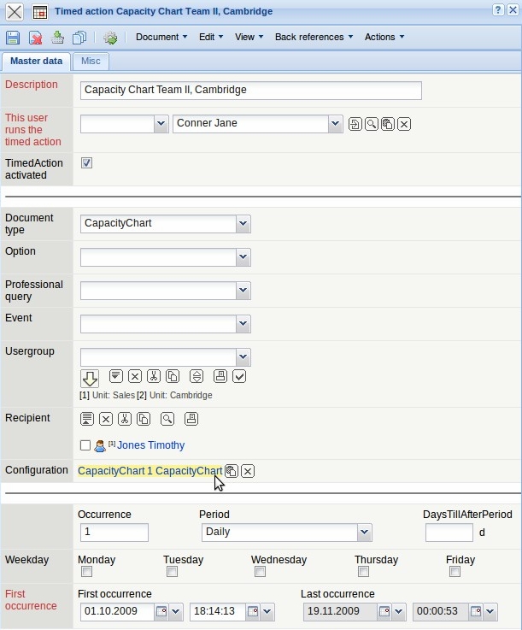Click the cut scissors icon in Usergroup row

click(x=154, y=376)
